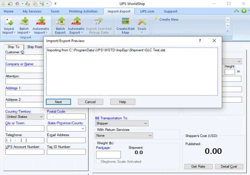This screenshot has height=175, width=250.
Task: Click the Help button in the preview dialog
Action: click(123, 102)
